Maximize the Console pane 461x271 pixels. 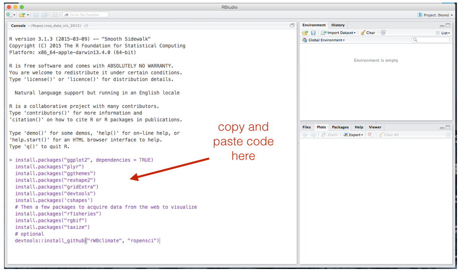292,26
